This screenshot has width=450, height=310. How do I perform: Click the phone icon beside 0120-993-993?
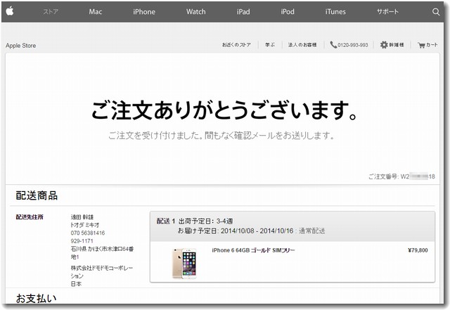(x=333, y=45)
